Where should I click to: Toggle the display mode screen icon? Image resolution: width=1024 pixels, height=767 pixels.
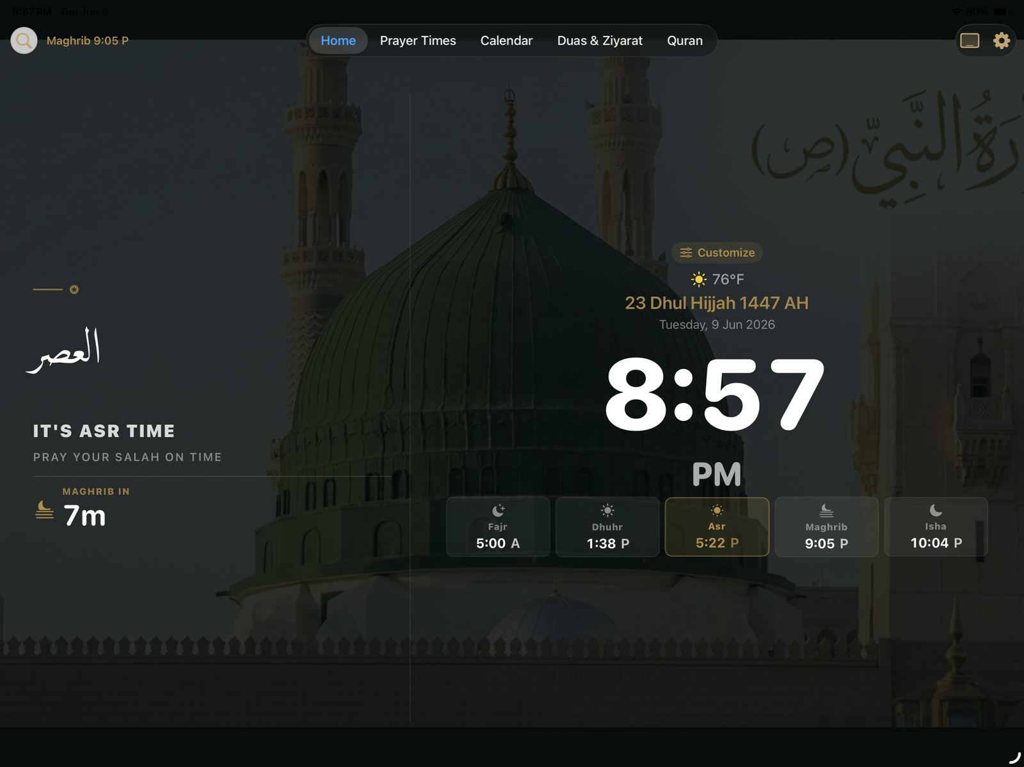click(x=970, y=40)
